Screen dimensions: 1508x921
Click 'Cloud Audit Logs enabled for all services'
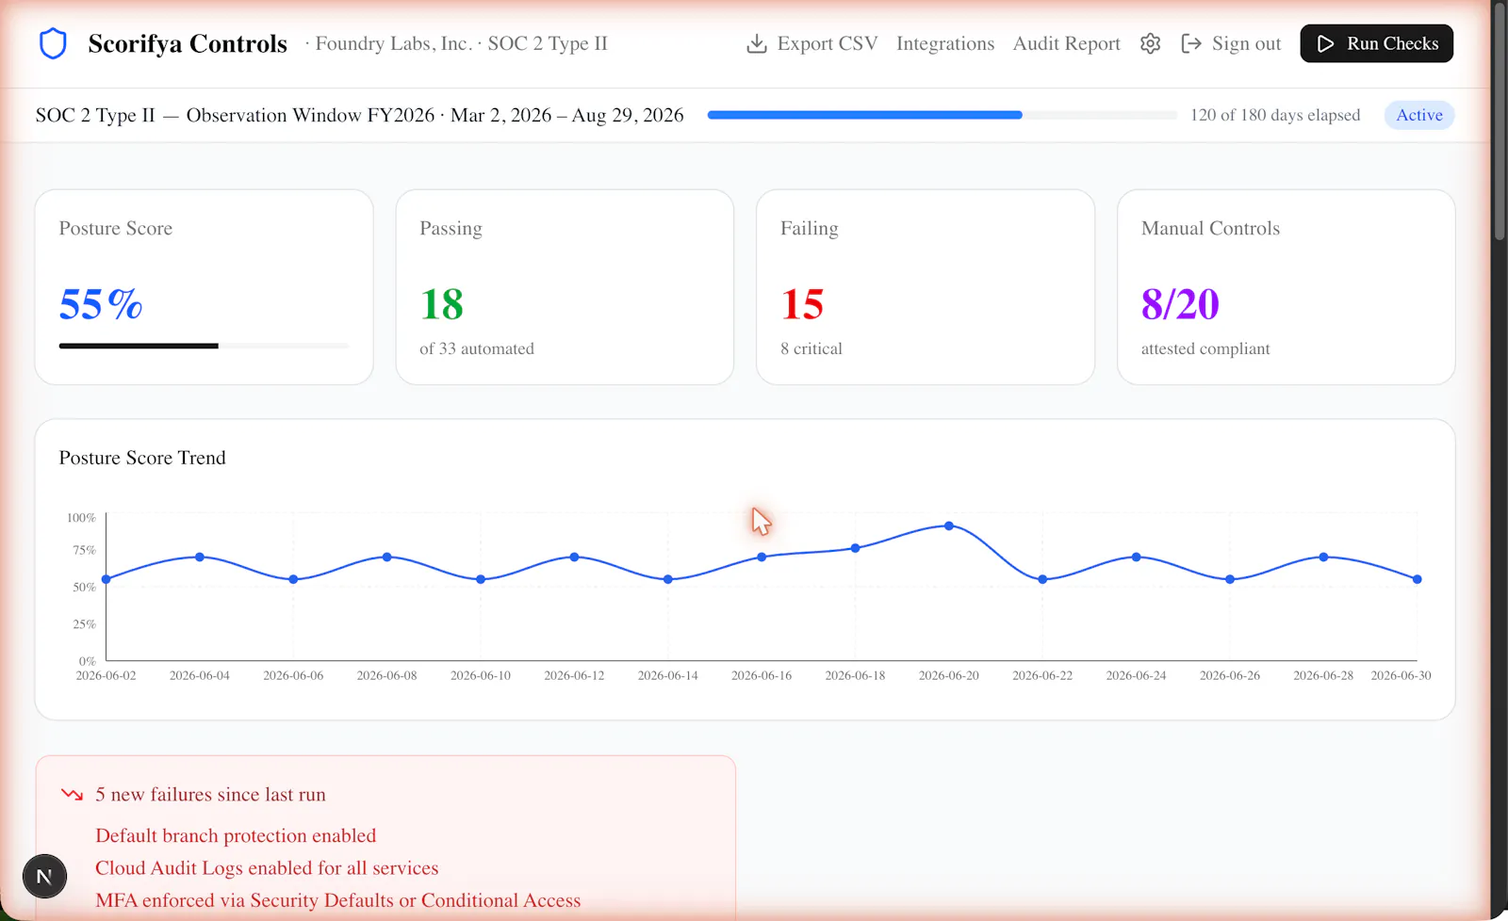[267, 867]
